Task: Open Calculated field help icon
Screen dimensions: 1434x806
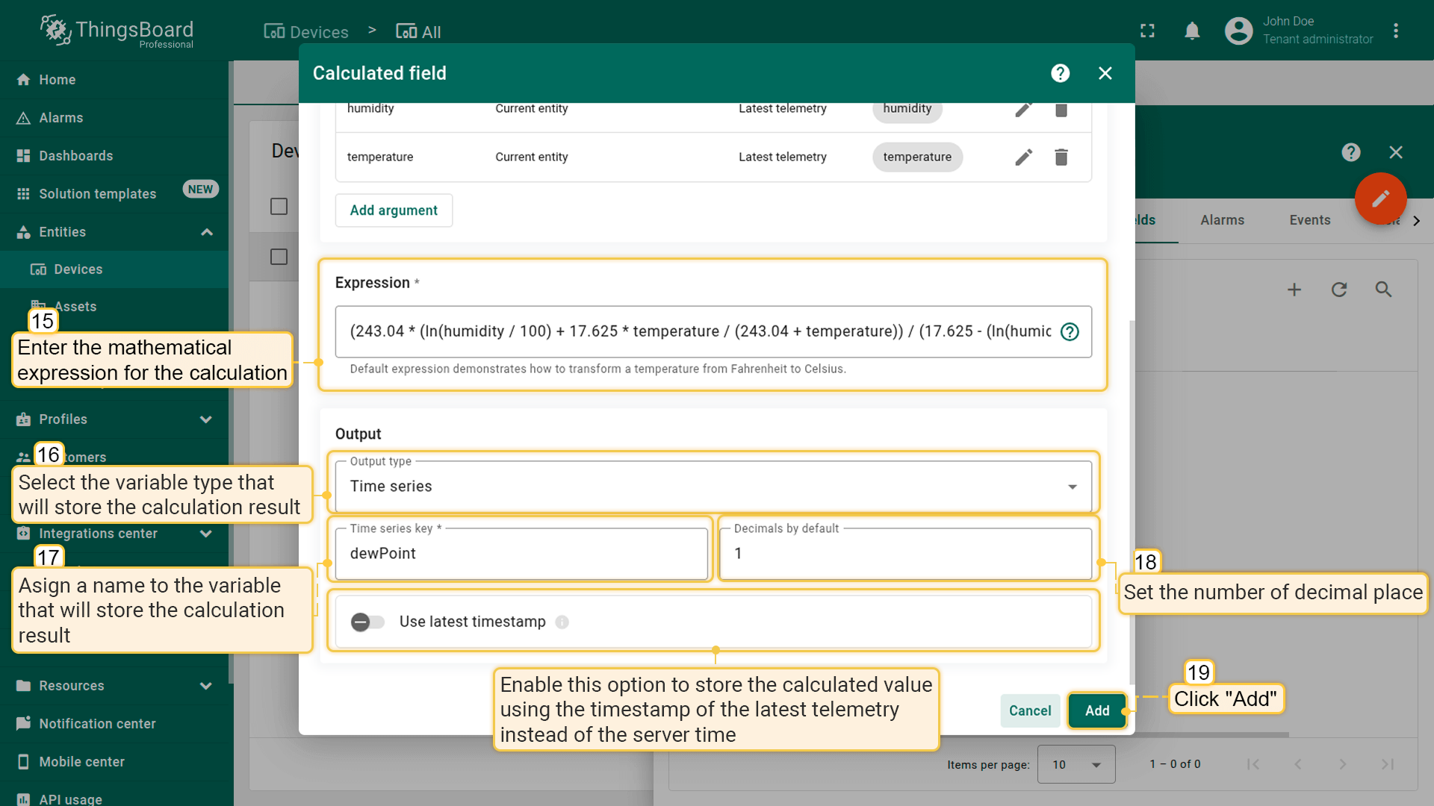Action: 1060,73
